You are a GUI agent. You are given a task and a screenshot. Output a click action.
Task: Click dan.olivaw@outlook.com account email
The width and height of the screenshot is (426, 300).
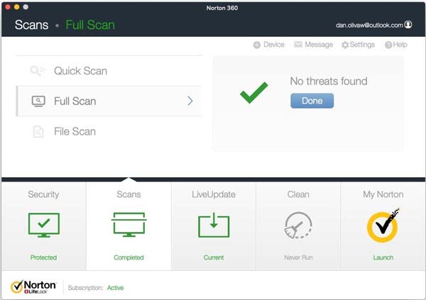369,26
